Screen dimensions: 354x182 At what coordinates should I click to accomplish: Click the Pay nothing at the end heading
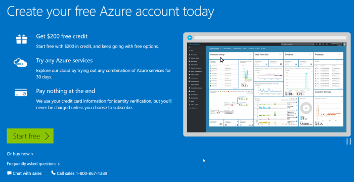(65, 91)
